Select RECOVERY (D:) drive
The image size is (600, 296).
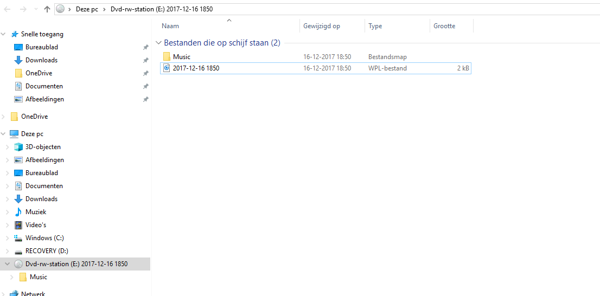(x=47, y=251)
